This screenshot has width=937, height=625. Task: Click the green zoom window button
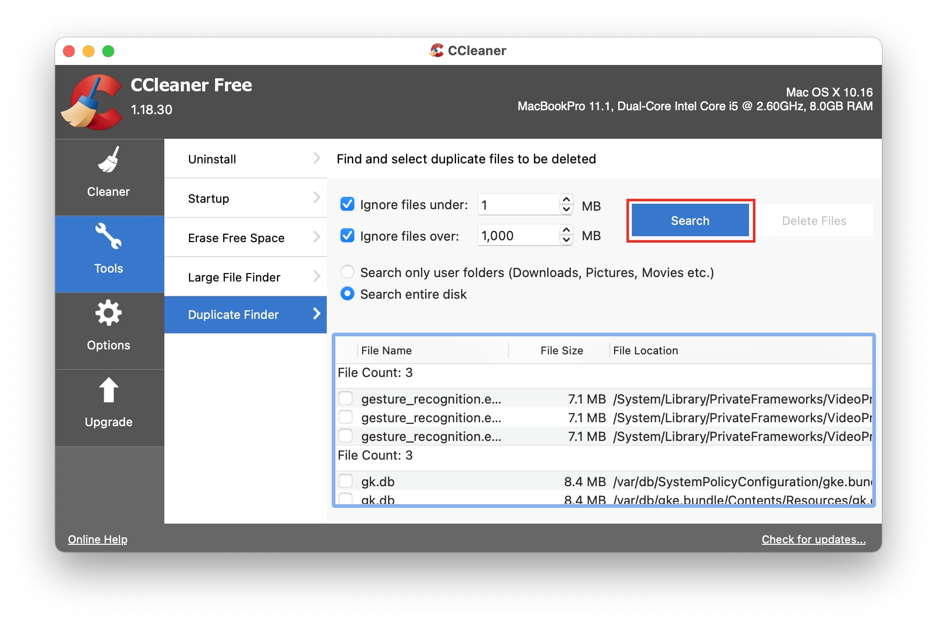click(x=108, y=51)
